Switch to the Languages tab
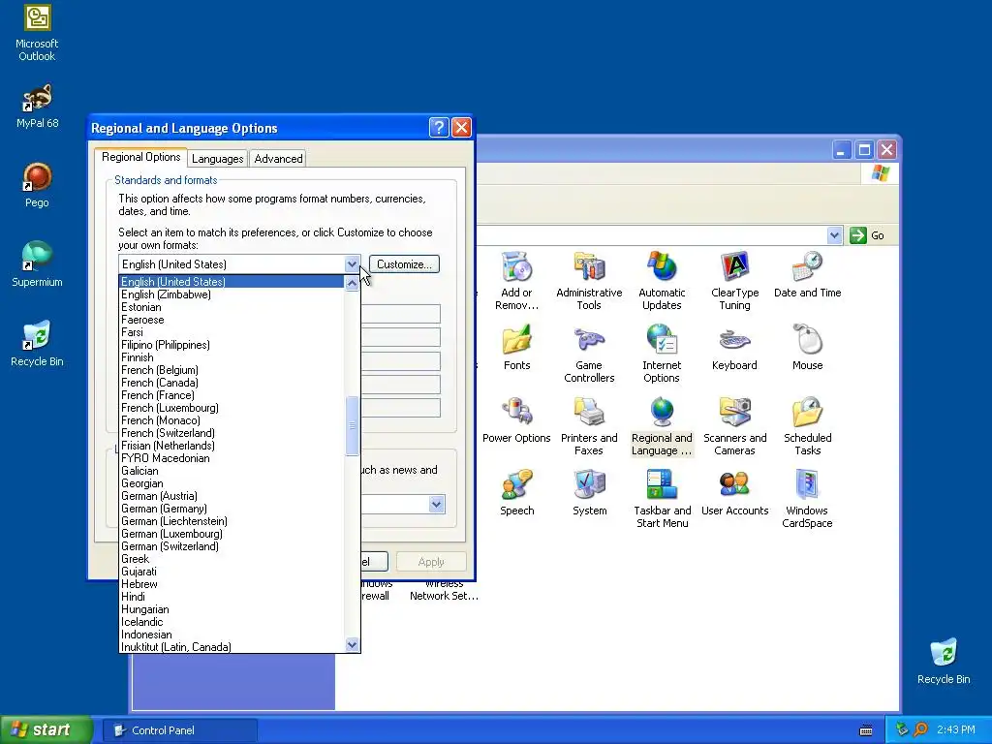 click(x=217, y=158)
